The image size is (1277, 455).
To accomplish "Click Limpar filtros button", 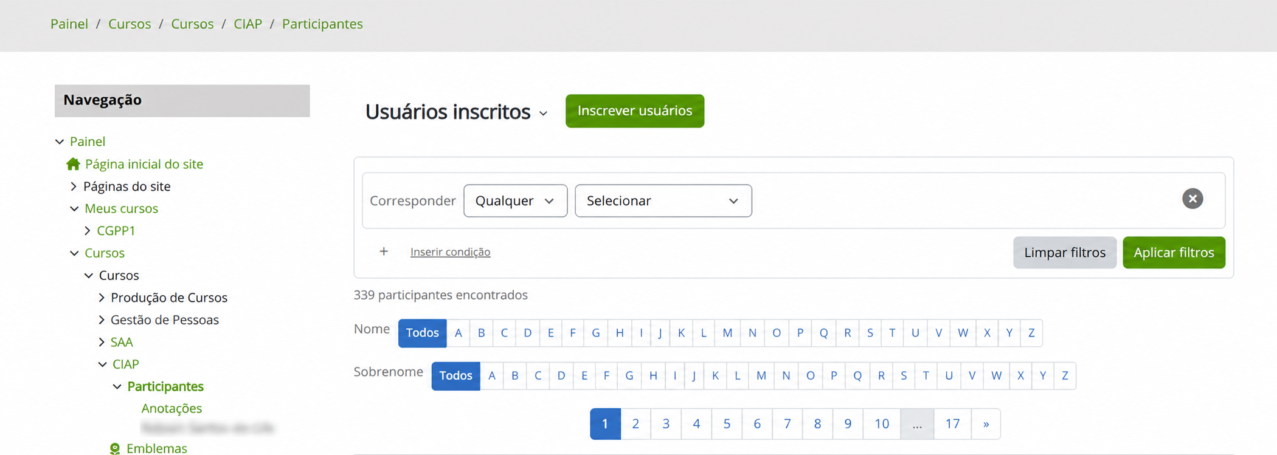I will tap(1065, 252).
